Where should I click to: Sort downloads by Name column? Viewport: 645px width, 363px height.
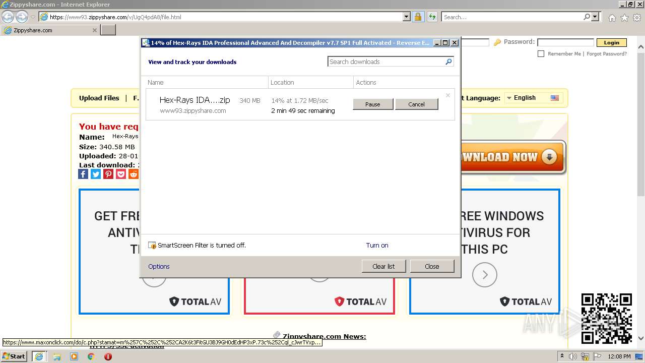[x=207, y=82]
